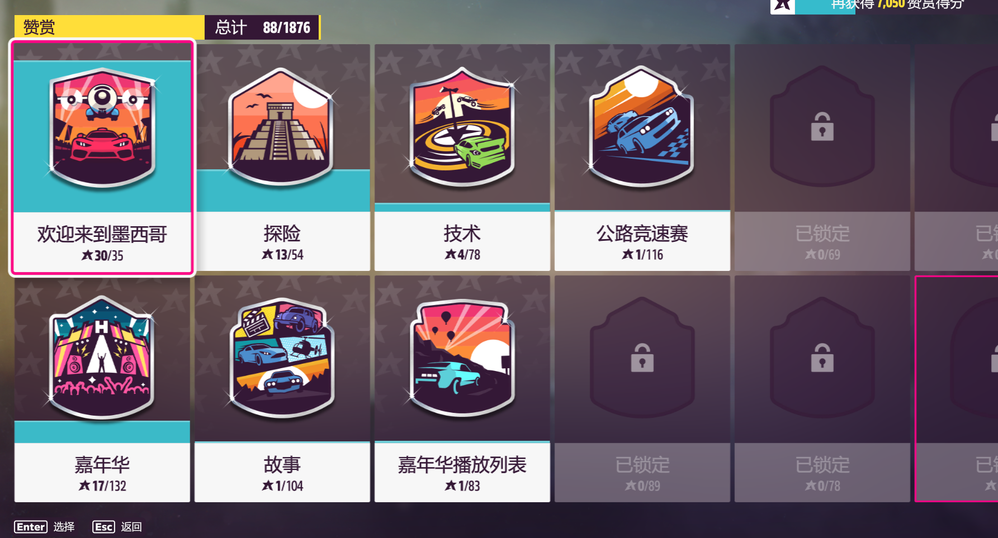Click the Esc 返回 key prompt

point(117,527)
